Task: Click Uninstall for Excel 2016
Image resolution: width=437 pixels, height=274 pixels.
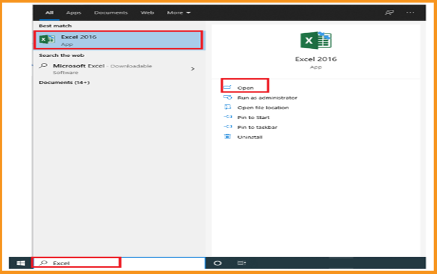Action: coord(250,137)
